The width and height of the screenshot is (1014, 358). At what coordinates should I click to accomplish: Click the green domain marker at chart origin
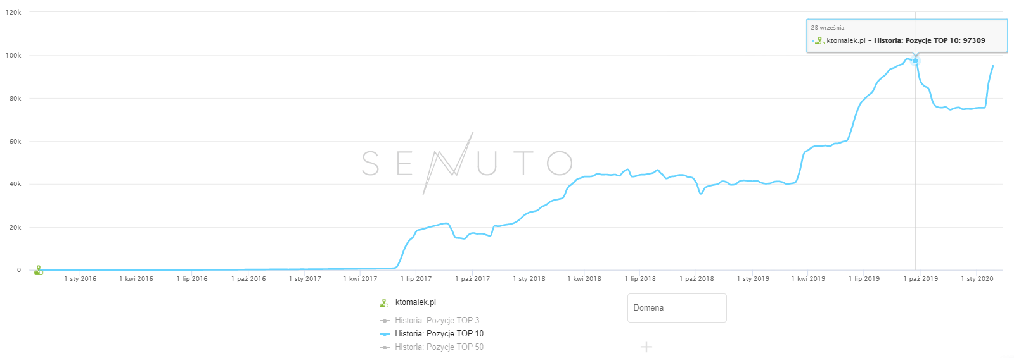tap(39, 270)
